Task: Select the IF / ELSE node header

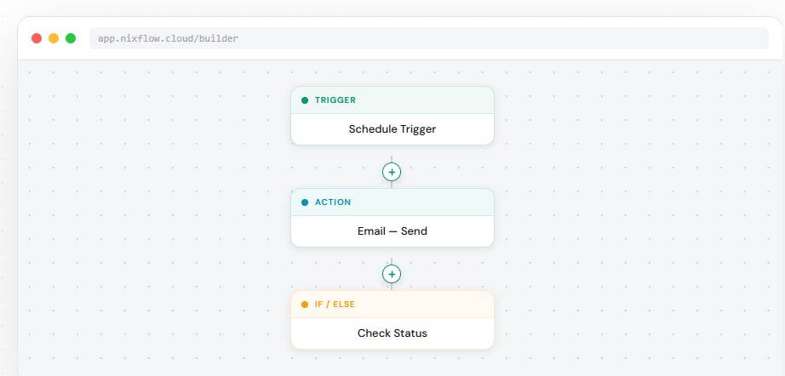Action: coord(392,305)
